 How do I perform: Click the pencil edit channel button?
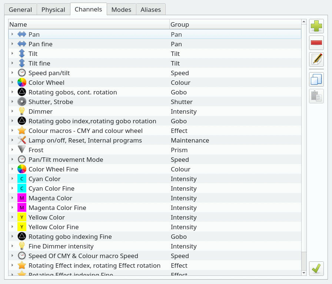coord(316,60)
